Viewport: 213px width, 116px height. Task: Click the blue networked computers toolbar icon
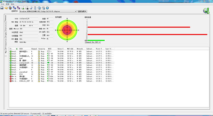click(x=14, y=8)
